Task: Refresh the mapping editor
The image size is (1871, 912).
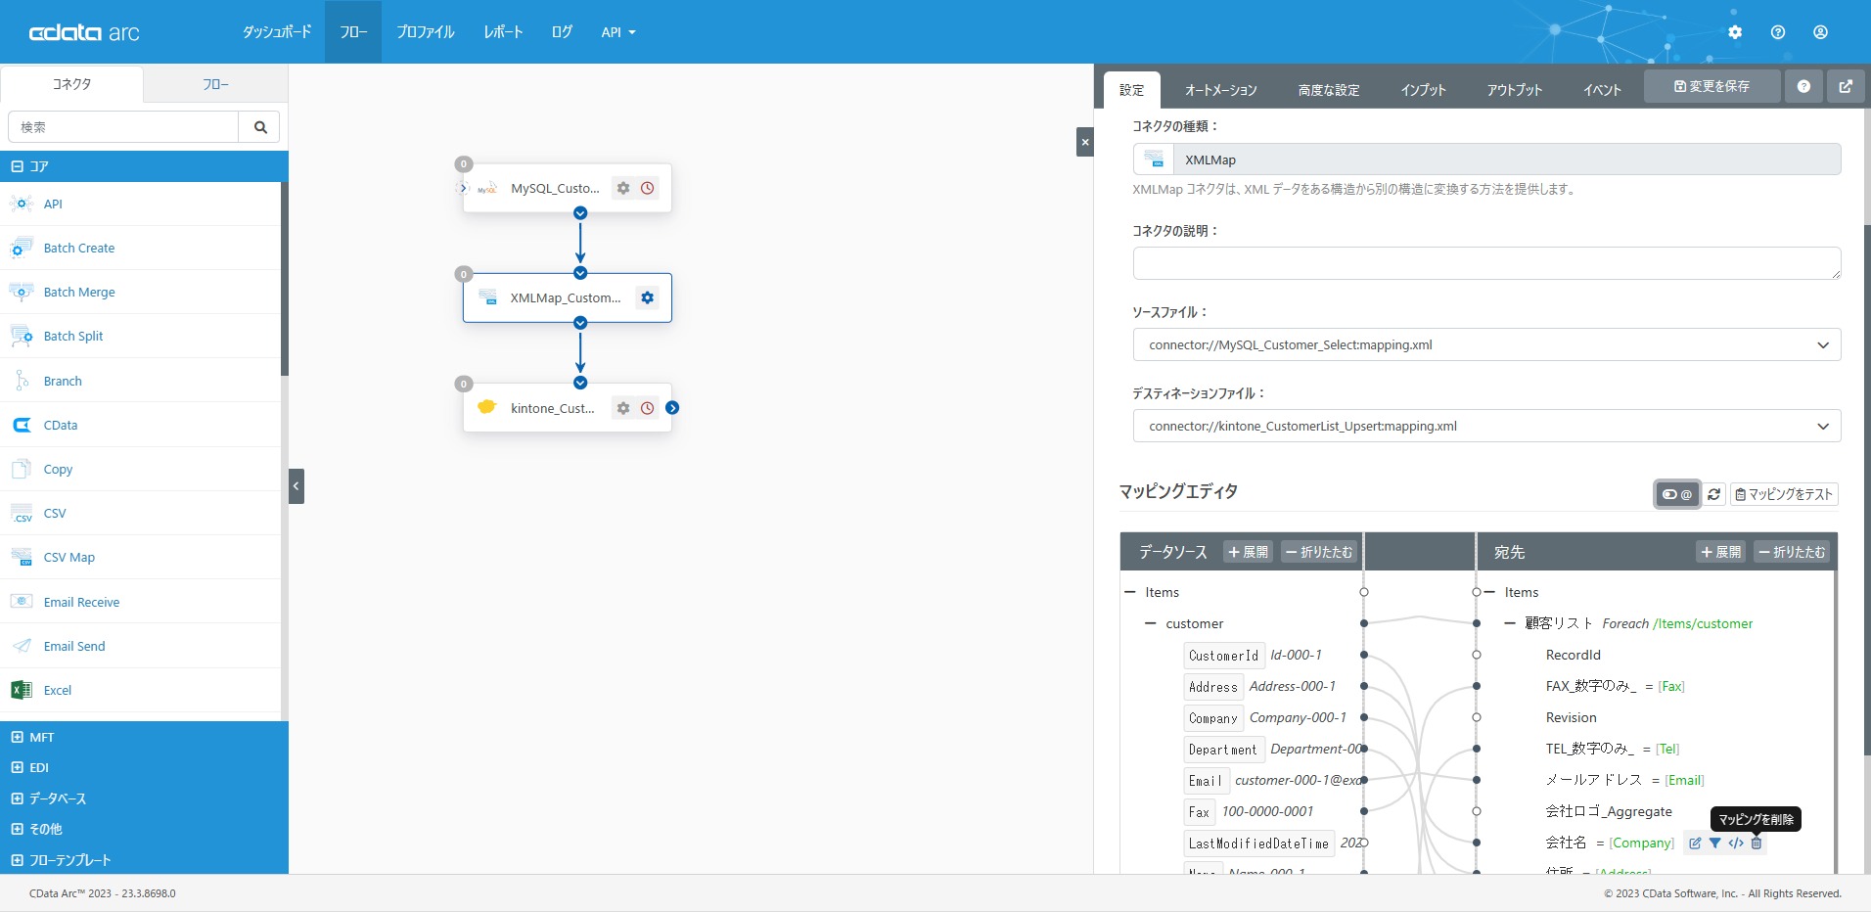Action: tap(1713, 494)
